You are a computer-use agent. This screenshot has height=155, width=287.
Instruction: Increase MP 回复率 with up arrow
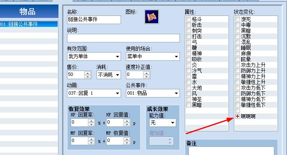click(x=91, y=139)
